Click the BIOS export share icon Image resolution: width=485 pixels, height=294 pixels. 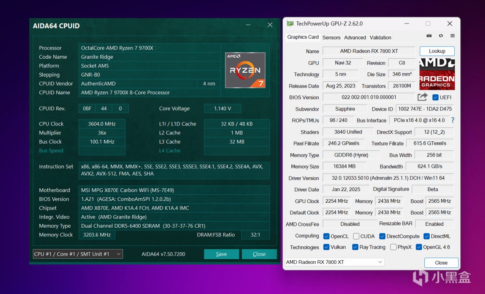point(422,97)
